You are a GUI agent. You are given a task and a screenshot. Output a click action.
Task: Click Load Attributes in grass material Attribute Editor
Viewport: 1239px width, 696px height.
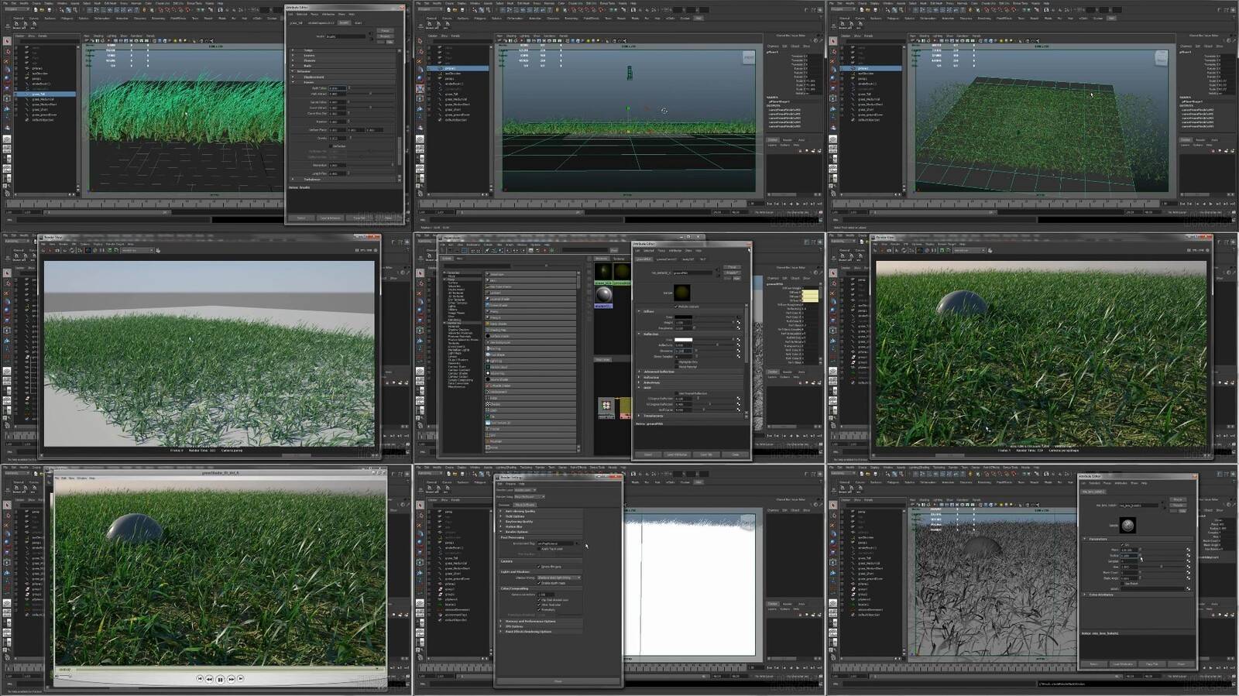(677, 454)
